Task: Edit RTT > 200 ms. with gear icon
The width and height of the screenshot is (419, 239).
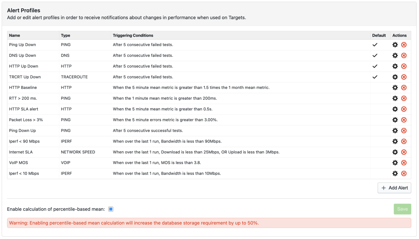Action: pos(395,98)
